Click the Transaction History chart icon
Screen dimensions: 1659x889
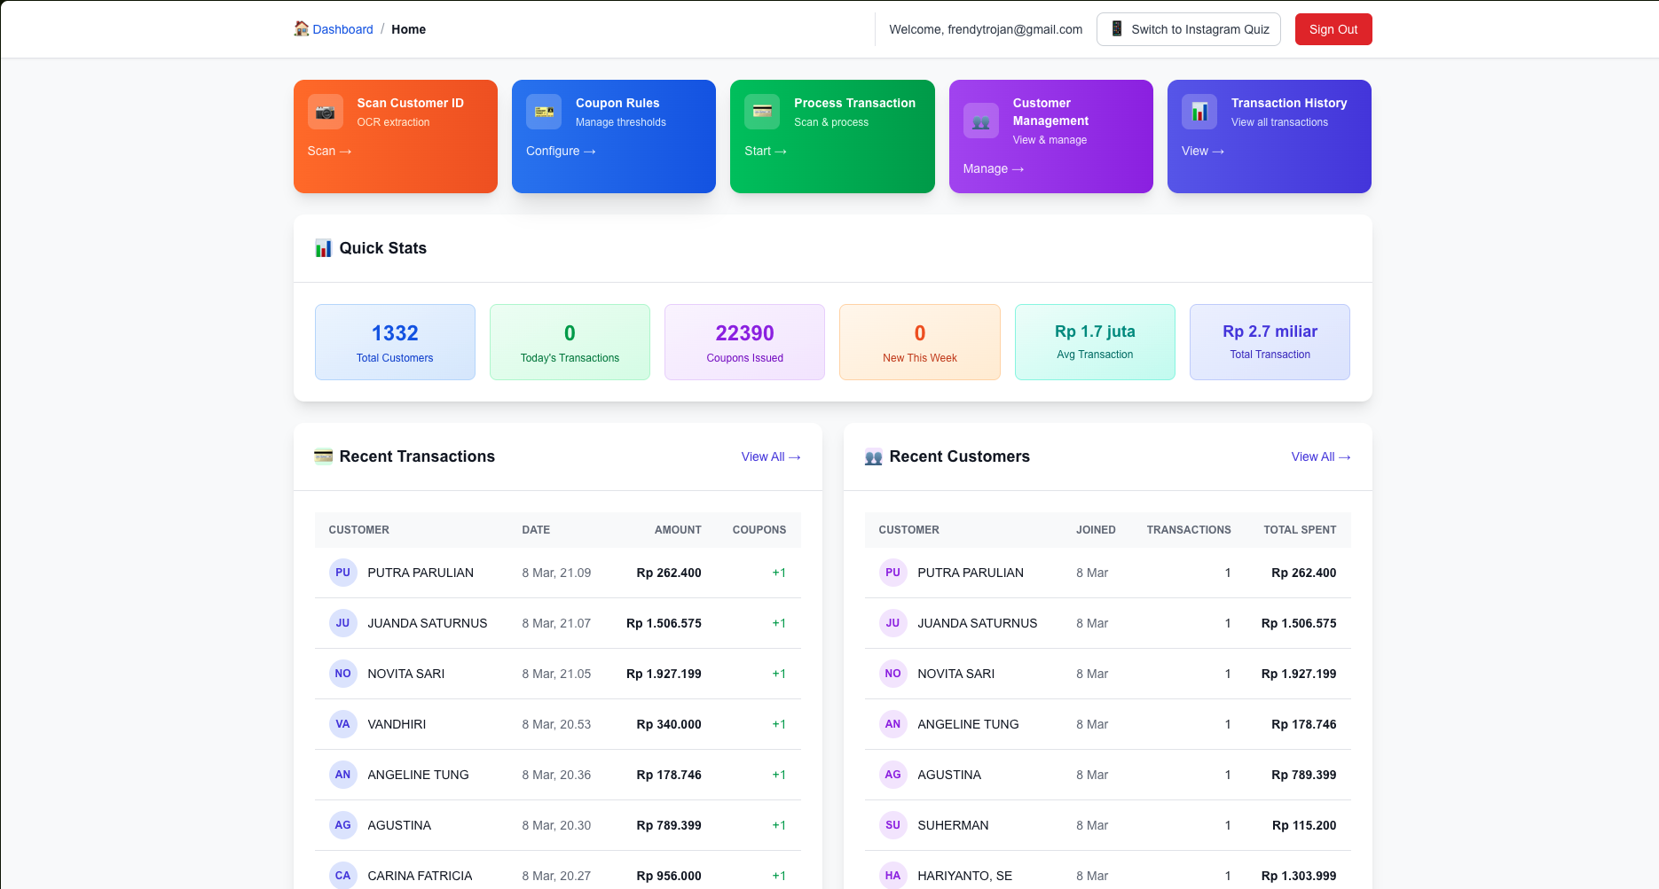1199,113
